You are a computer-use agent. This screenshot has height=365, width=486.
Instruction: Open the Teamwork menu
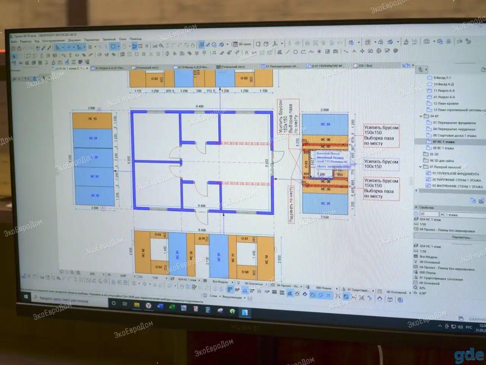(x=109, y=39)
